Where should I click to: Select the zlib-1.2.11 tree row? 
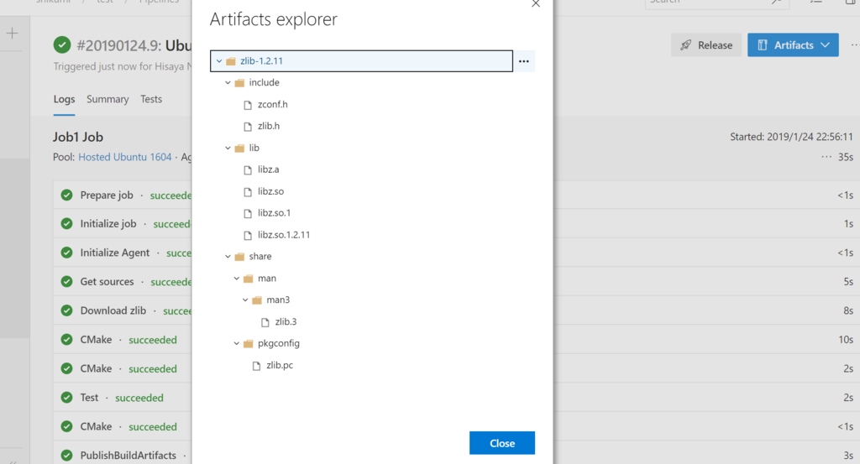tap(361, 60)
